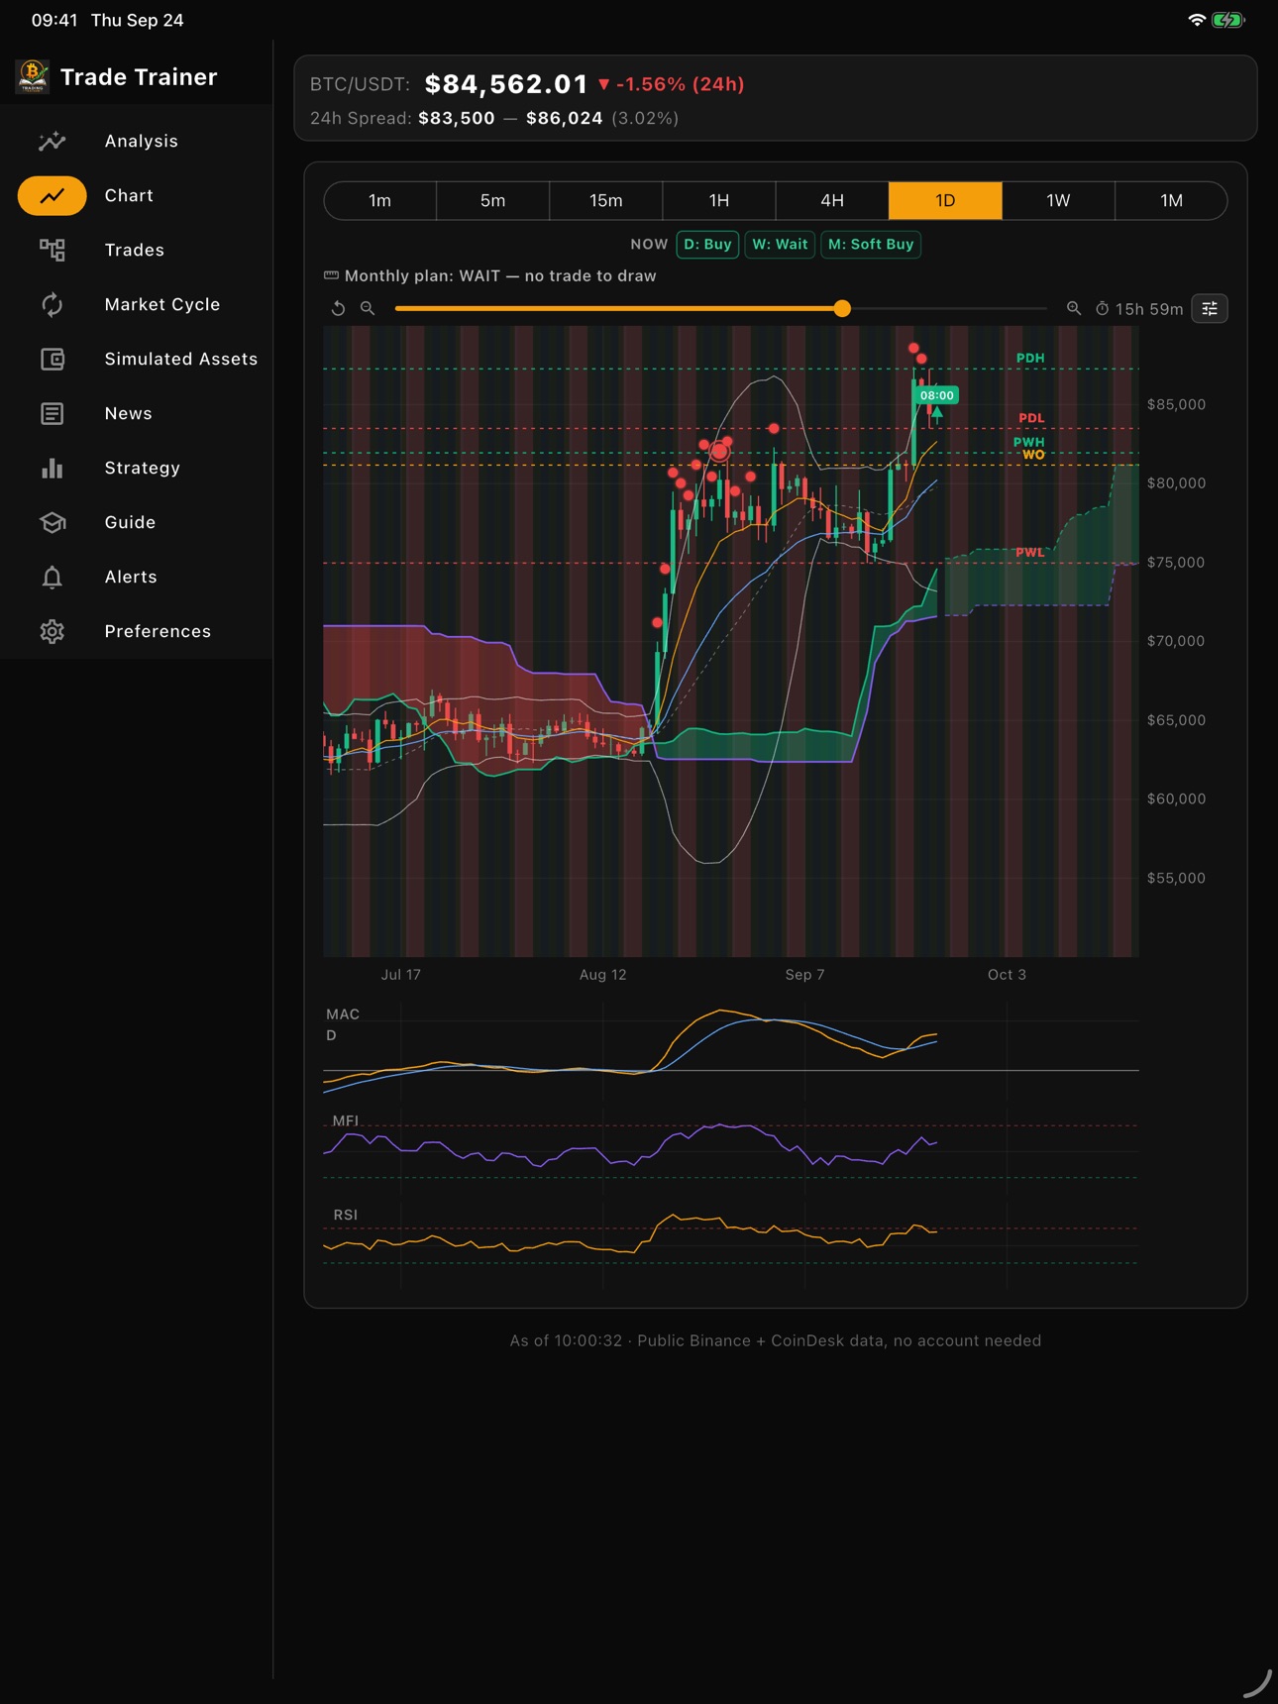The height and width of the screenshot is (1704, 1278).
Task: Tap the 'W: Wait' signal badge
Action: (780, 245)
